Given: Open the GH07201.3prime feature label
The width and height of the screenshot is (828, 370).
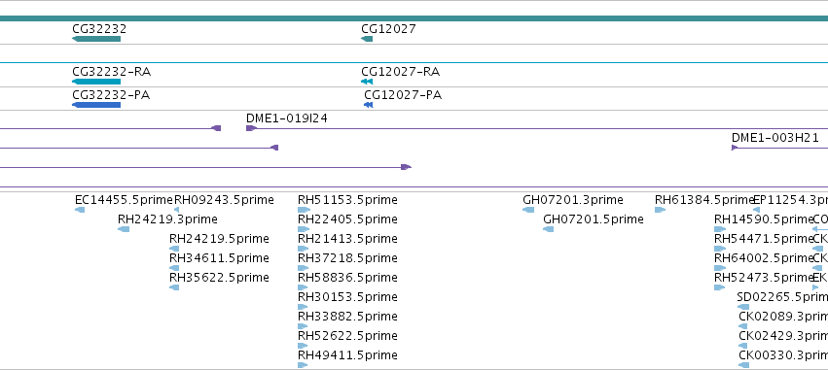Looking at the screenshot, I should point(573,200).
